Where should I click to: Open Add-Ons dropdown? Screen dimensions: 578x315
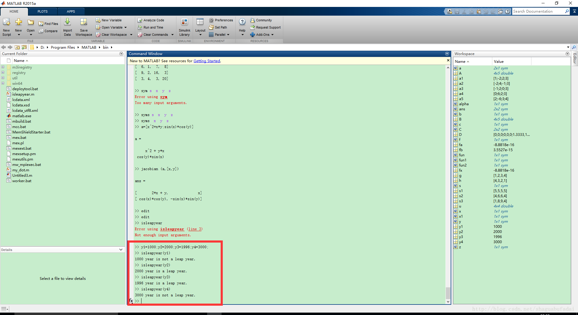[272, 35]
